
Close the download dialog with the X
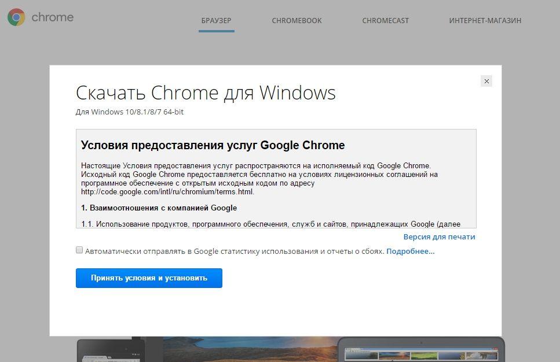coord(486,82)
